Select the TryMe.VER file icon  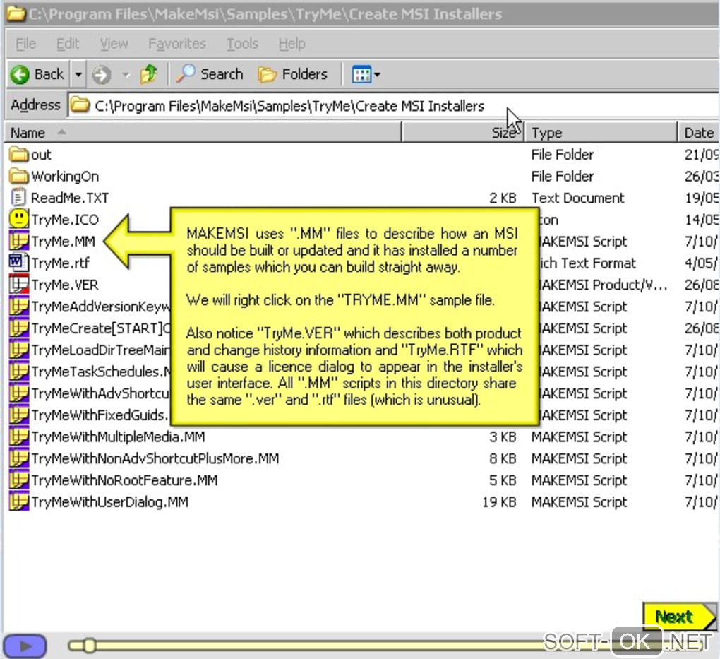pos(19,284)
